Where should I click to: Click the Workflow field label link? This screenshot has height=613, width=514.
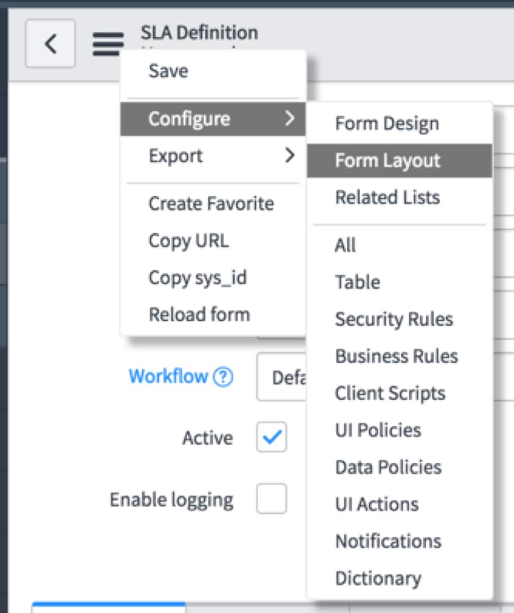point(168,376)
